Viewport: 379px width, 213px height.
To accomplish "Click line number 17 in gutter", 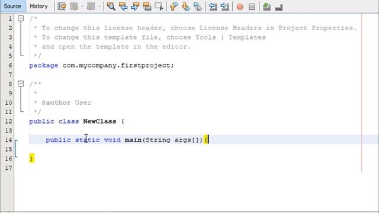I will (x=8, y=168).
